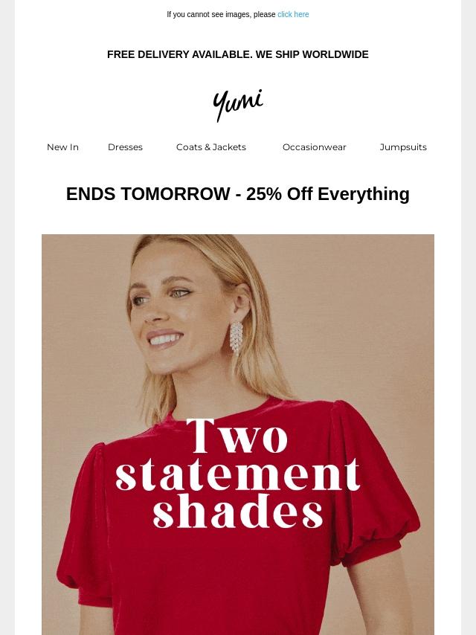Go to Coats & Jackets category
476x635 pixels.
[211, 147]
